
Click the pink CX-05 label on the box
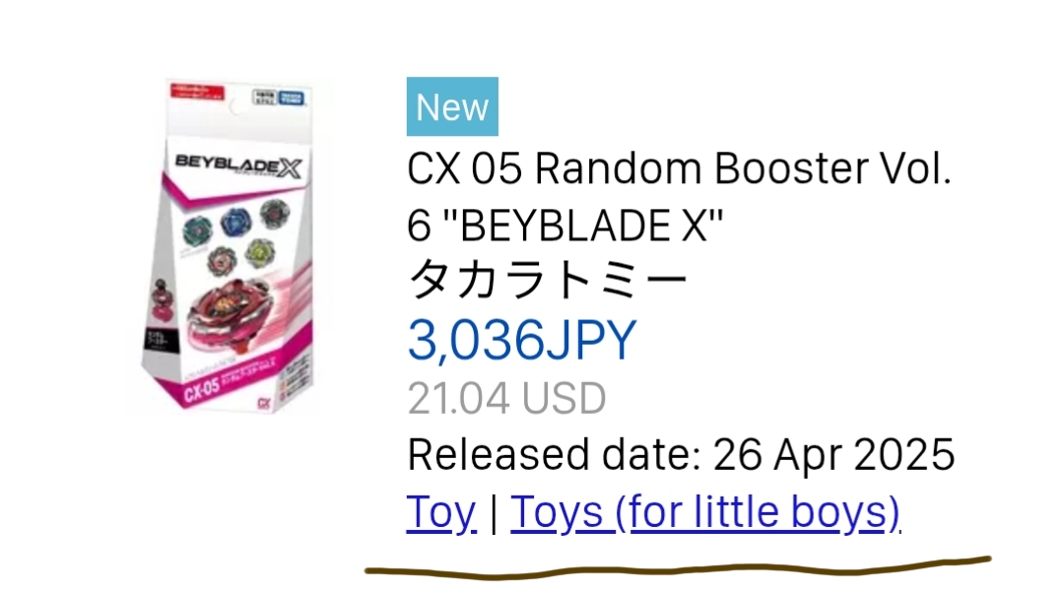(202, 389)
